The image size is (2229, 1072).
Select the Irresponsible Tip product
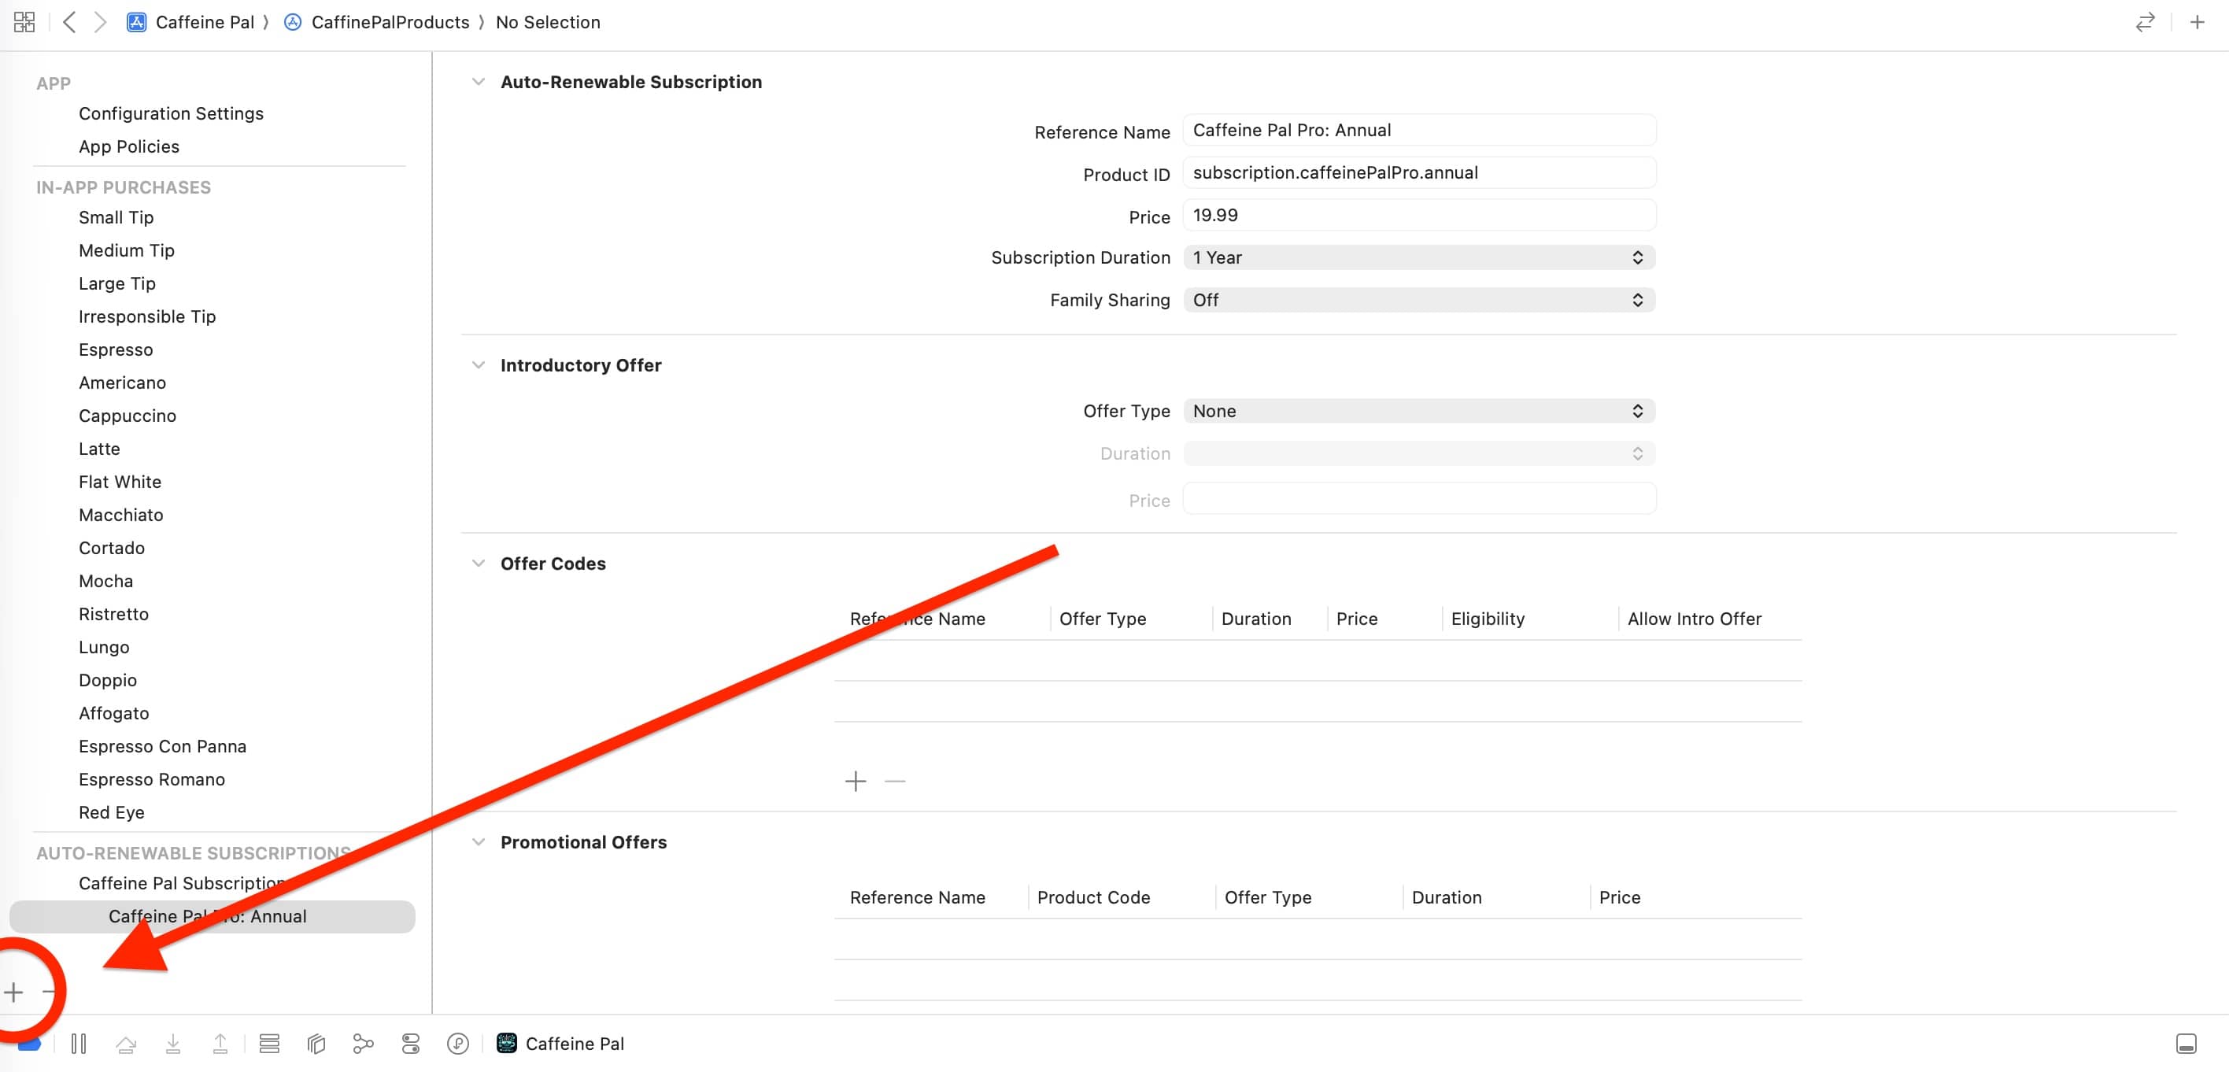pyautogui.click(x=147, y=316)
